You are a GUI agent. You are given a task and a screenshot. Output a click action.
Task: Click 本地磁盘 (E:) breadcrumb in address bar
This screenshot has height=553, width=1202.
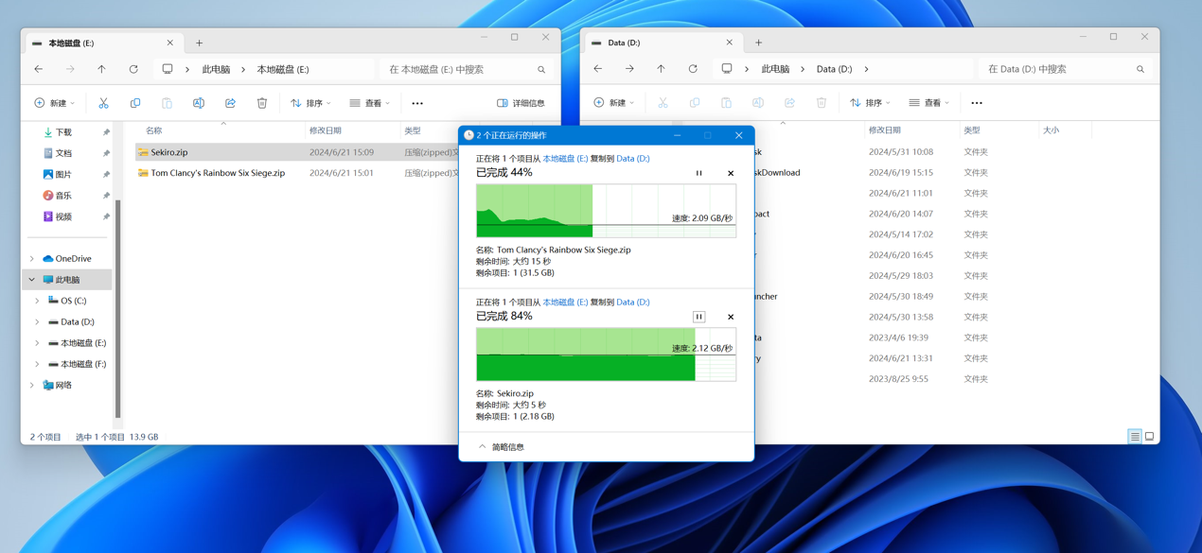(283, 69)
